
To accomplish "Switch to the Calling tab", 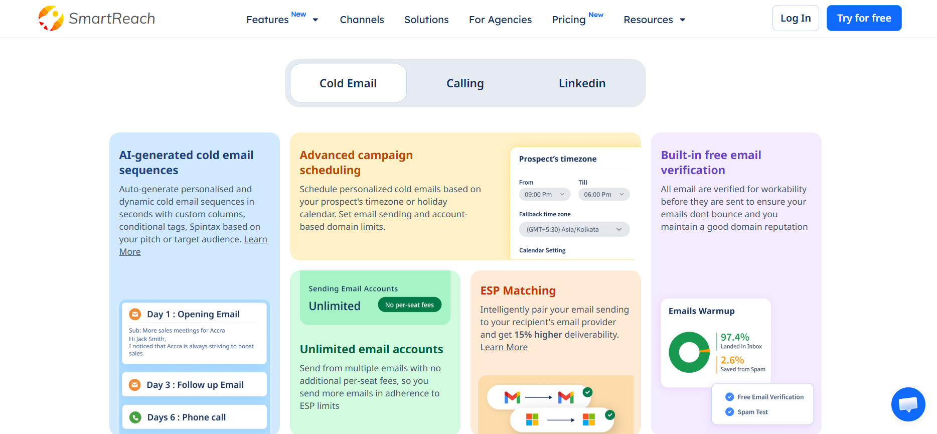I will (465, 83).
